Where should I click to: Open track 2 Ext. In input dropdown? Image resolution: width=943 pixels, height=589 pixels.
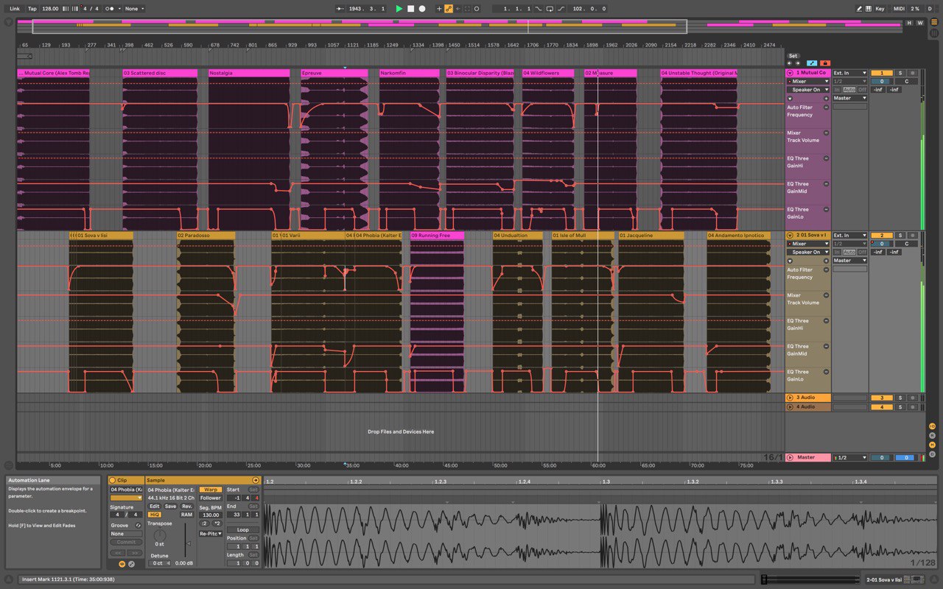[850, 236]
